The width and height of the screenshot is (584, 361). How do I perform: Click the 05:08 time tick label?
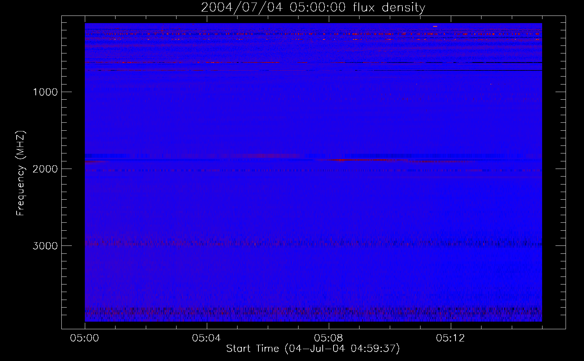click(328, 338)
